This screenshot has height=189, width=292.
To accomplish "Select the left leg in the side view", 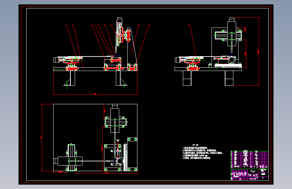I will pyautogui.click(x=187, y=78).
